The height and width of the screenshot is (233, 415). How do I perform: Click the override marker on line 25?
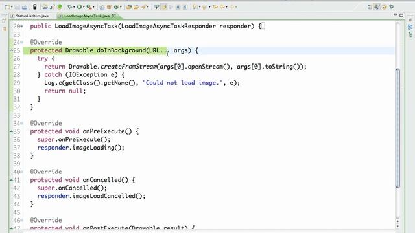12,50
